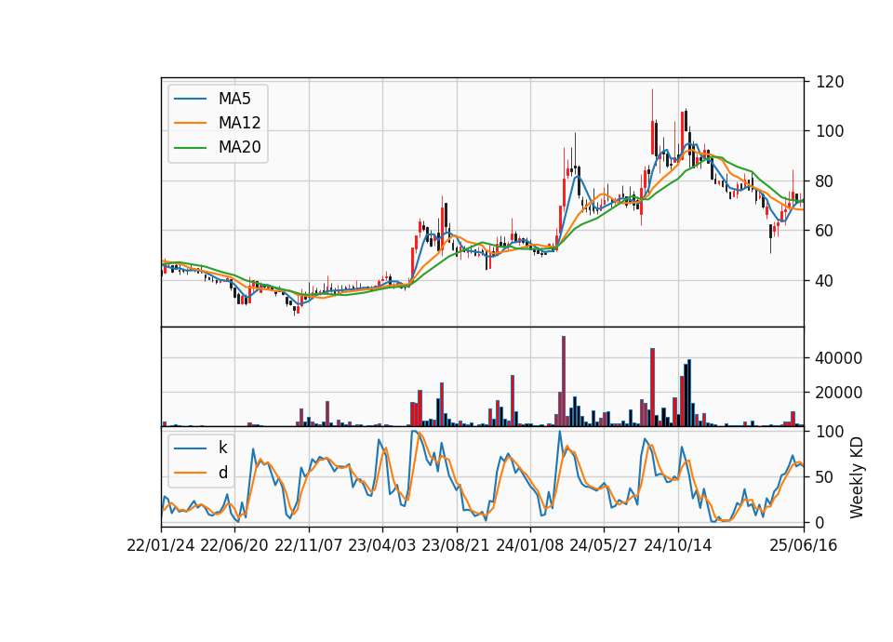This screenshot has width=893, height=642.
Task: Click the orange MA12 legend line sample
Action: tap(190, 123)
